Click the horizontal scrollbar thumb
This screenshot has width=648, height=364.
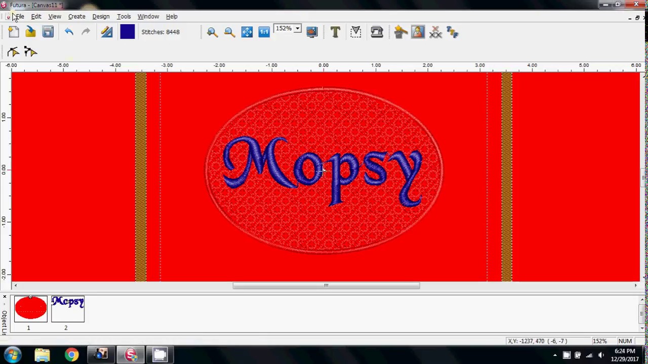(x=326, y=286)
